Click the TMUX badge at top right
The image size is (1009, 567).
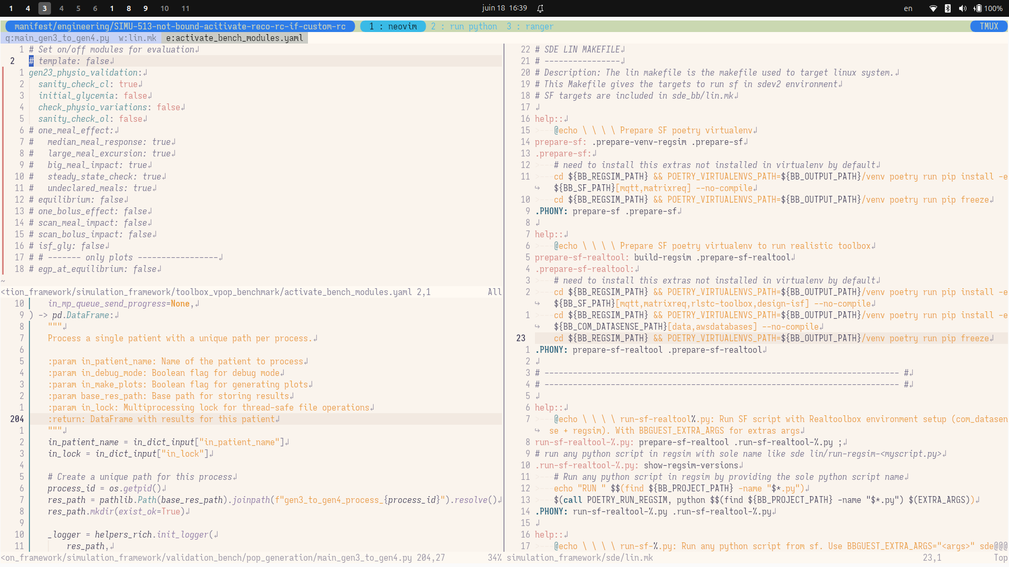[x=989, y=26]
